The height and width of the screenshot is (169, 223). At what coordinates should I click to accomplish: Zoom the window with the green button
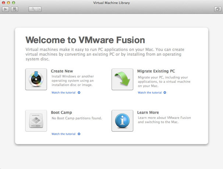[14, 3]
